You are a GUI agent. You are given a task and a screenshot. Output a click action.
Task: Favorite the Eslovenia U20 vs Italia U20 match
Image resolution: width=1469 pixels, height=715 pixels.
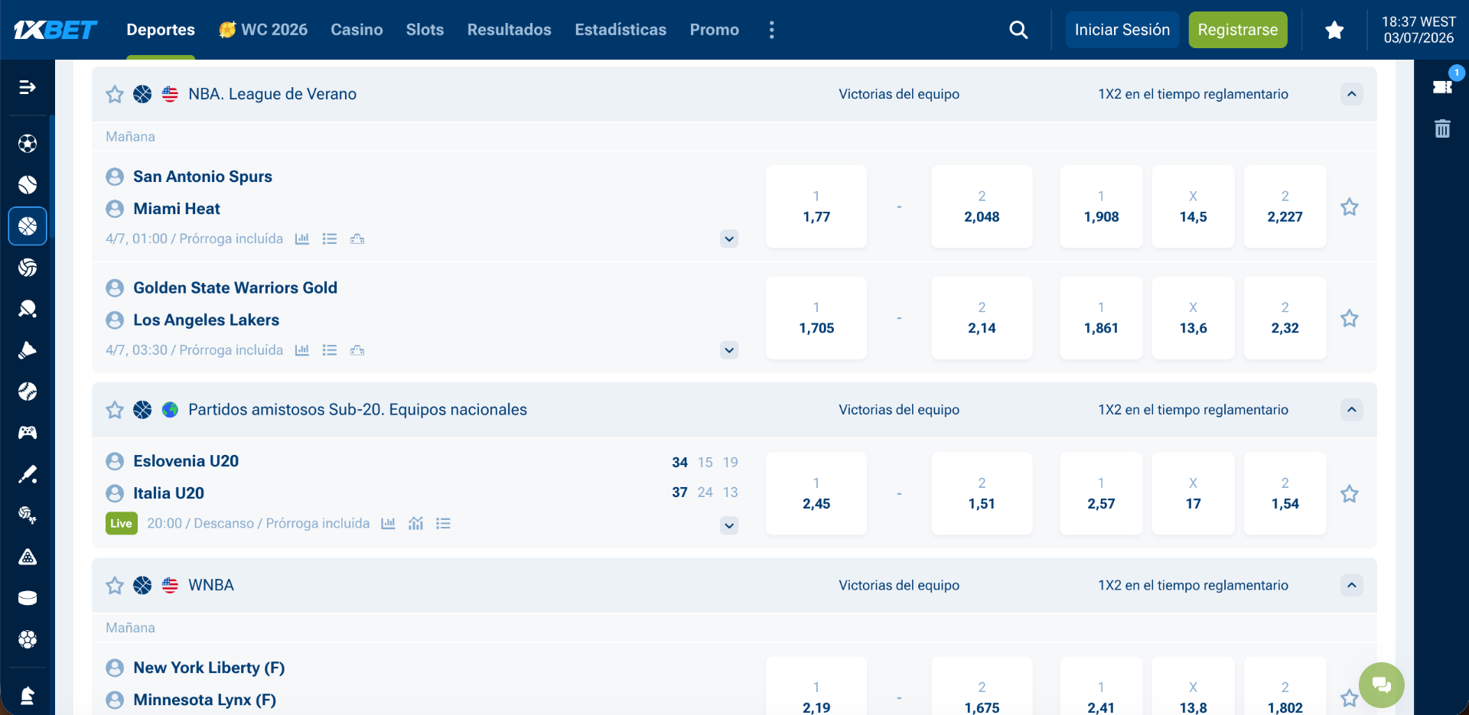click(x=1350, y=494)
